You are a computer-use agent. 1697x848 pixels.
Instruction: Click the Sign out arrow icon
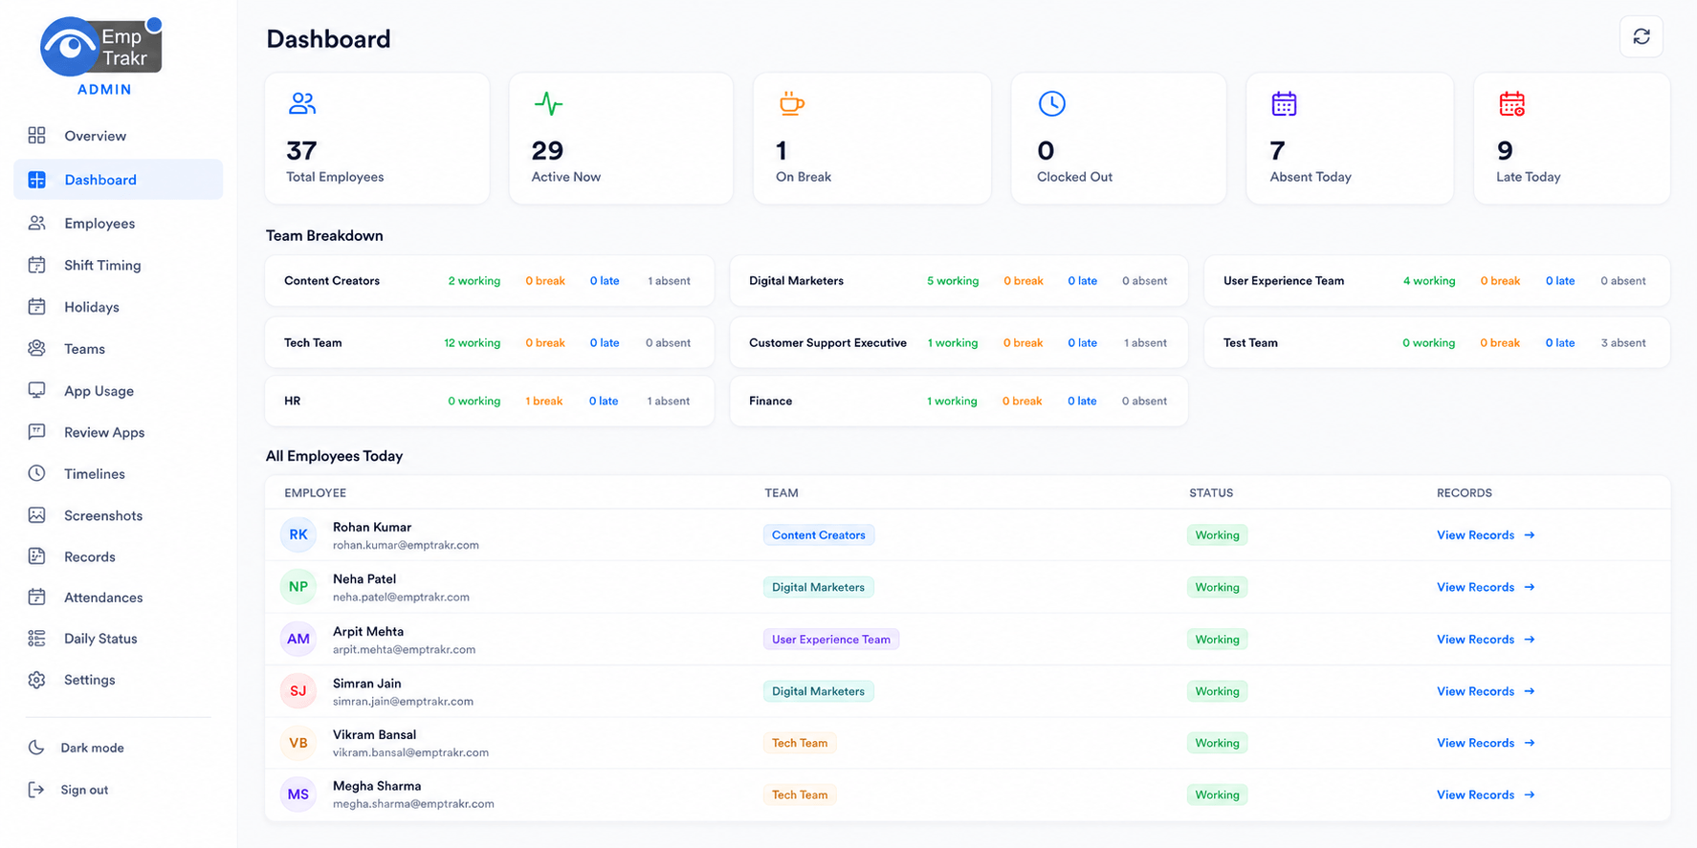click(x=36, y=790)
